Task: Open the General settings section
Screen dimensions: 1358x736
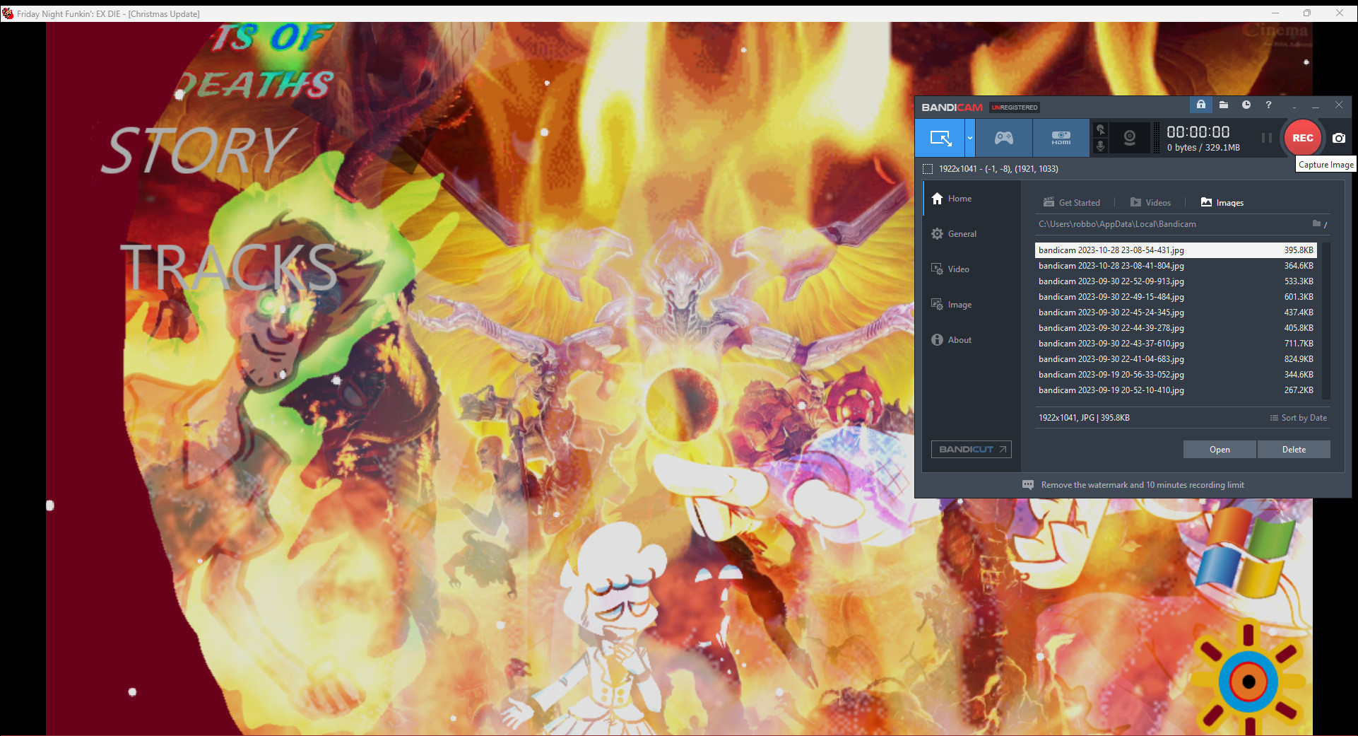Action: tap(972, 234)
